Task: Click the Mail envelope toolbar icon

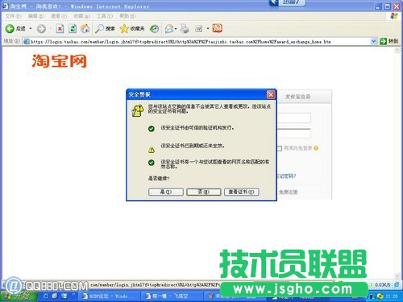Action: 169,29
